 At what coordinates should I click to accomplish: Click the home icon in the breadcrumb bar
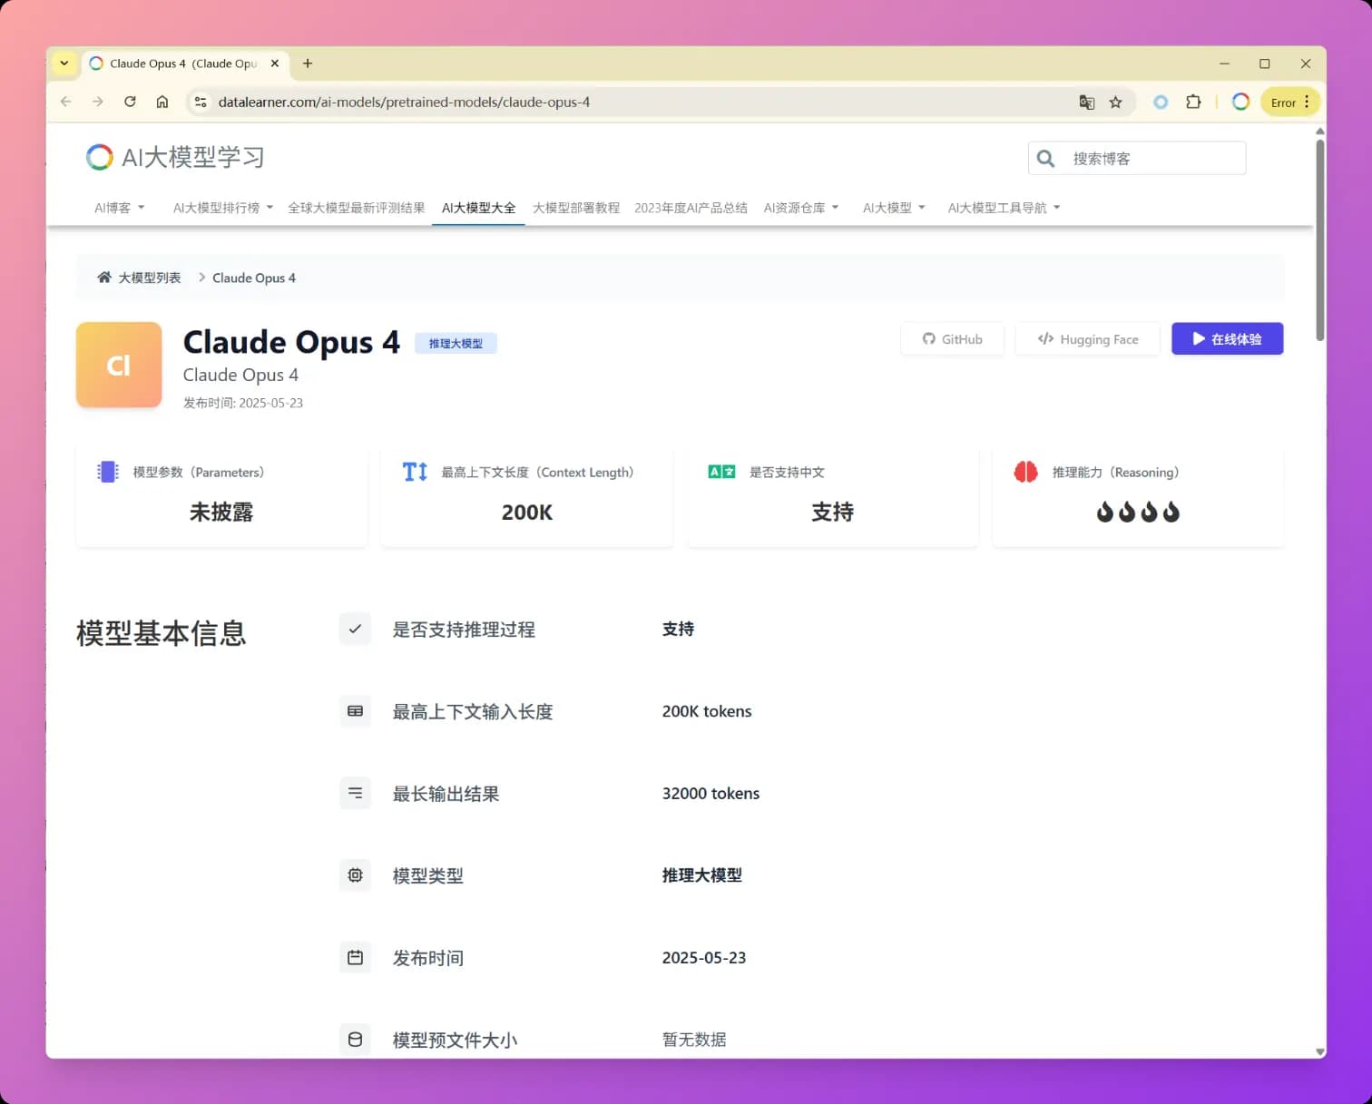click(103, 277)
